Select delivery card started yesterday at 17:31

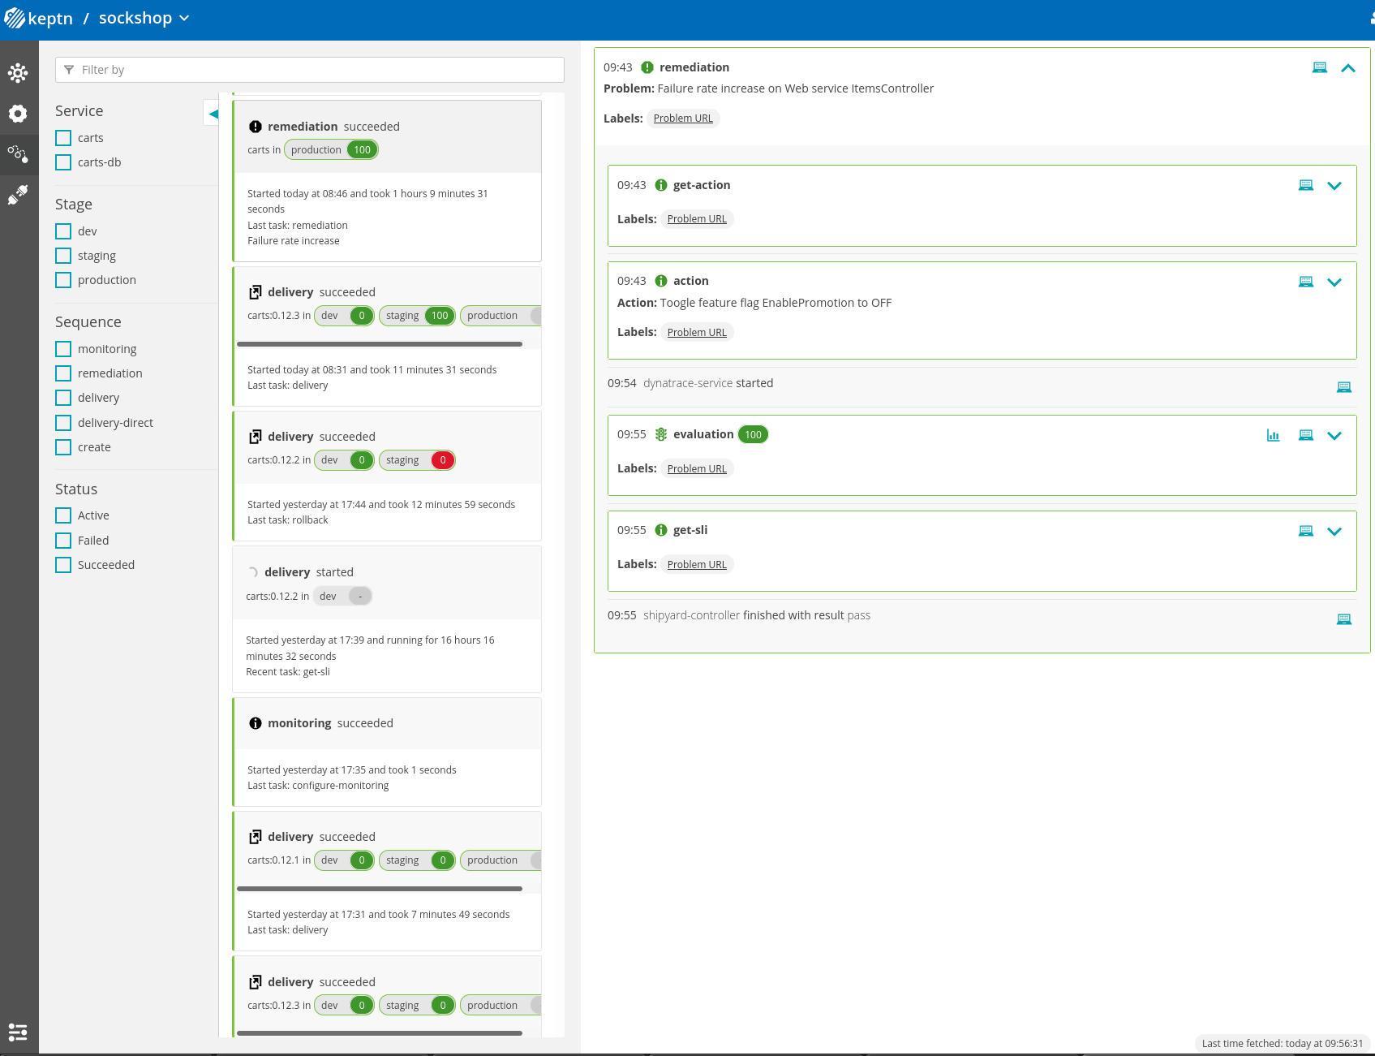[387, 881]
